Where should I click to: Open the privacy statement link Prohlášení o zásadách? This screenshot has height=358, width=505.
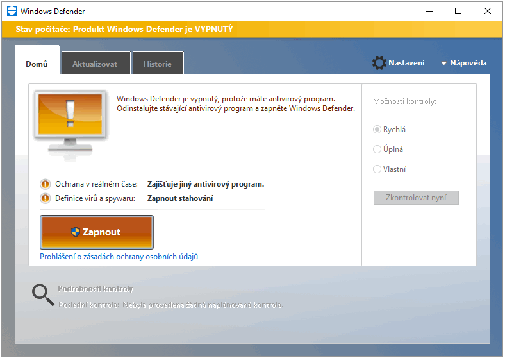click(119, 257)
